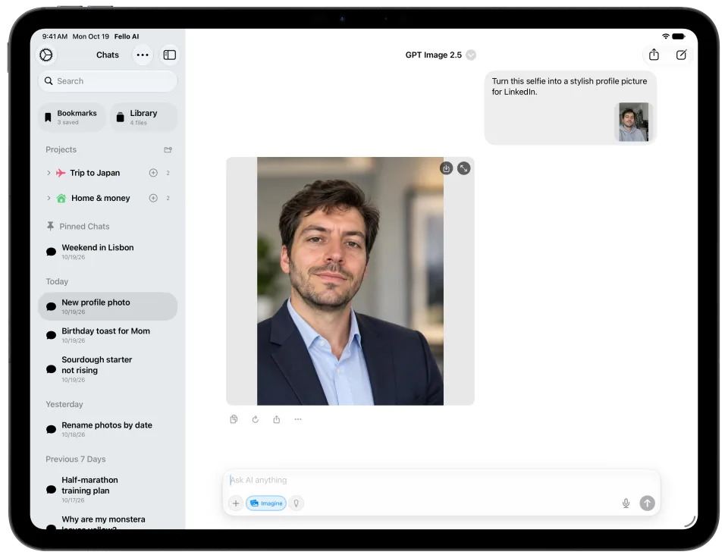Open the GPT Image 2.5 model dropdown
The width and height of the screenshot is (728, 558).
click(x=440, y=55)
